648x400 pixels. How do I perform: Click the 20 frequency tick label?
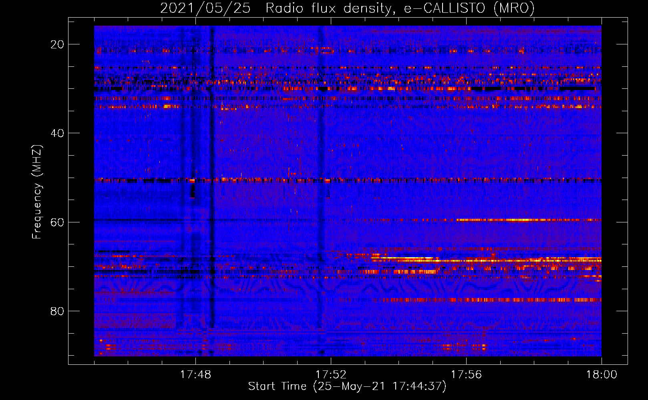coord(57,44)
